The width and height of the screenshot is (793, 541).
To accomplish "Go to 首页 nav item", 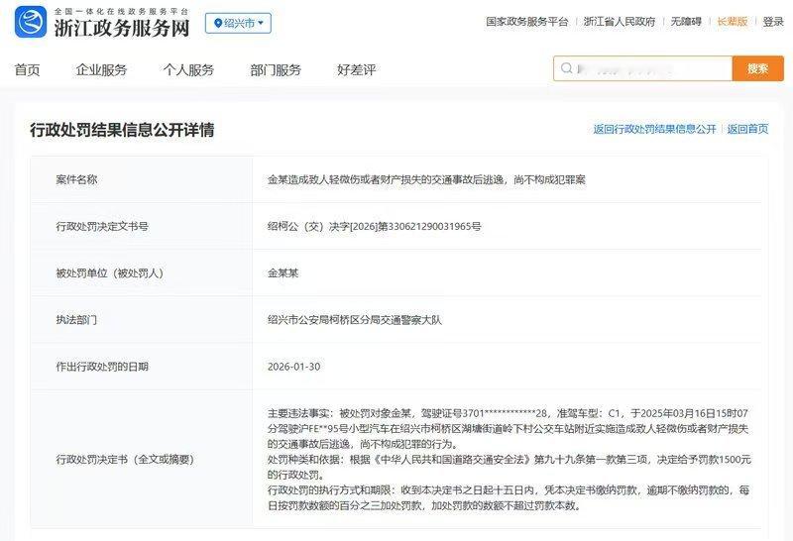I will click(27, 69).
